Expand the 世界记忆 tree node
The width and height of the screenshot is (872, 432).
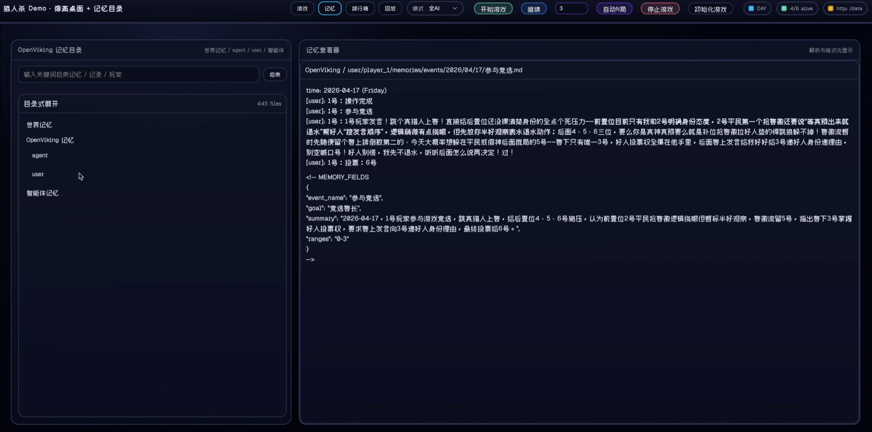tap(39, 125)
